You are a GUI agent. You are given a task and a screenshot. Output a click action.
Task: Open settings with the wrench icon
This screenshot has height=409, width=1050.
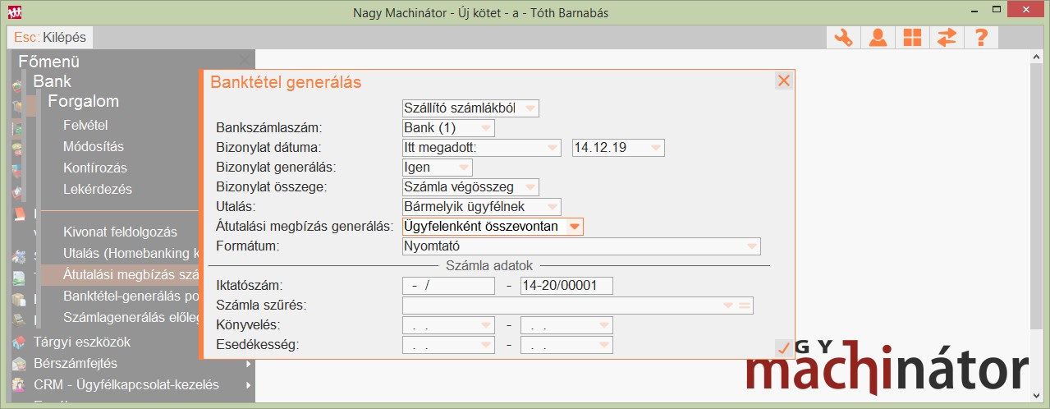tap(843, 37)
